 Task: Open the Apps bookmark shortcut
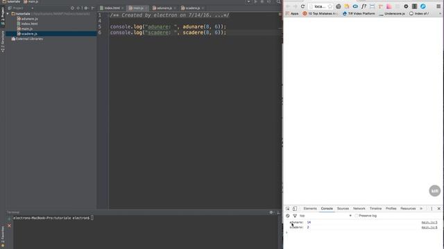292,14
